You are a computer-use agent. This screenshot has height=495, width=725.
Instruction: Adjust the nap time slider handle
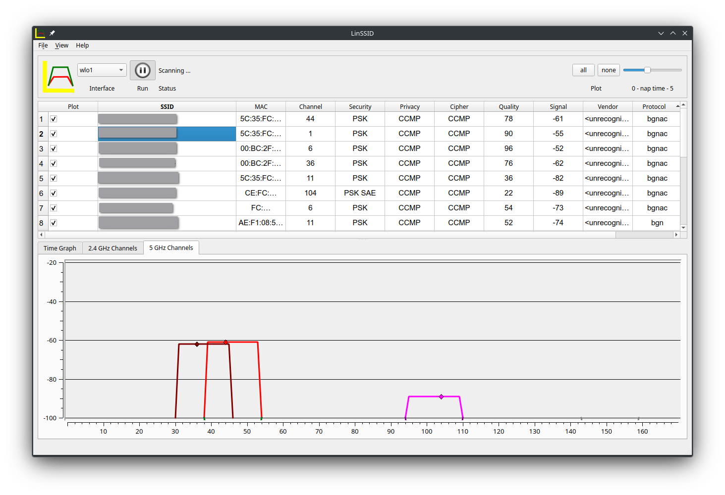tap(647, 70)
